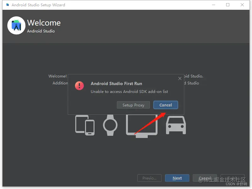Dismiss the First Run dialog with its X
This screenshot has height=189, width=252.
click(180, 78)
